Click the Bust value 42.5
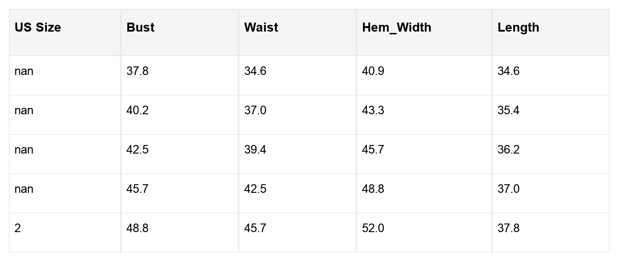 [137, 150]
